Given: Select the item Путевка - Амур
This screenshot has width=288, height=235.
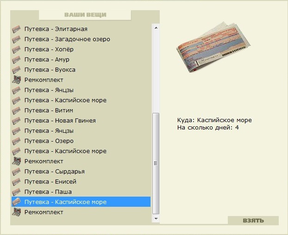Looking at the screenshot, I should [81, 60].
